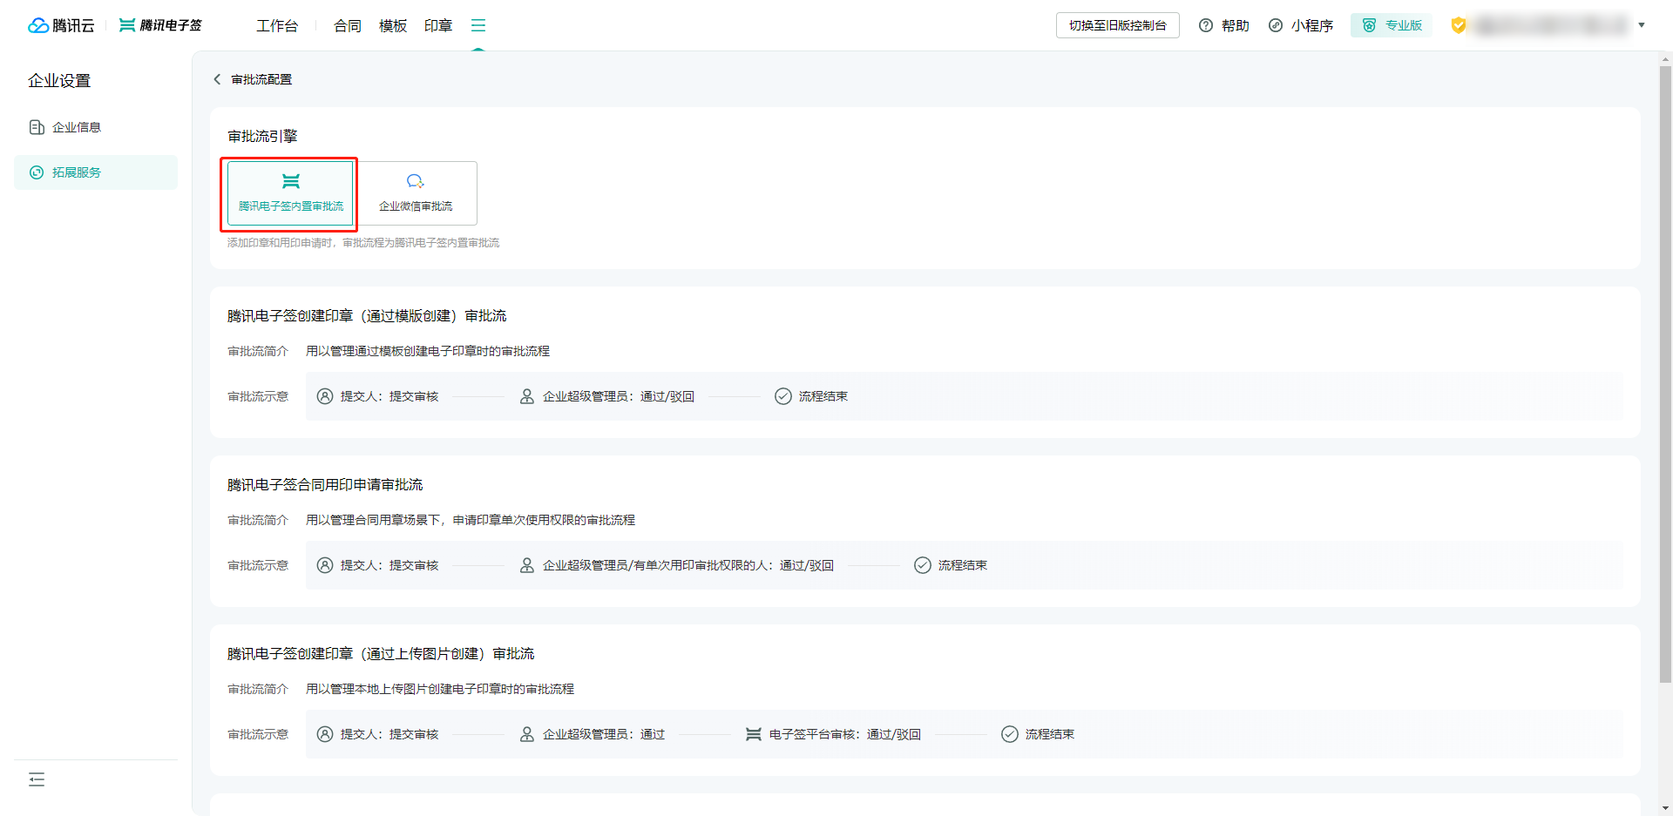This screenshot has width=1673, height=816.
Task: Open the 工作台 menu
Action: pyautogui.click(x=277, y=26)
